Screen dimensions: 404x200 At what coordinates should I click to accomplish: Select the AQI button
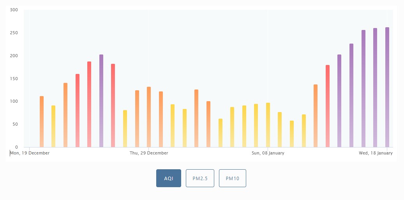pyautogui.click(x=169, y=178)
